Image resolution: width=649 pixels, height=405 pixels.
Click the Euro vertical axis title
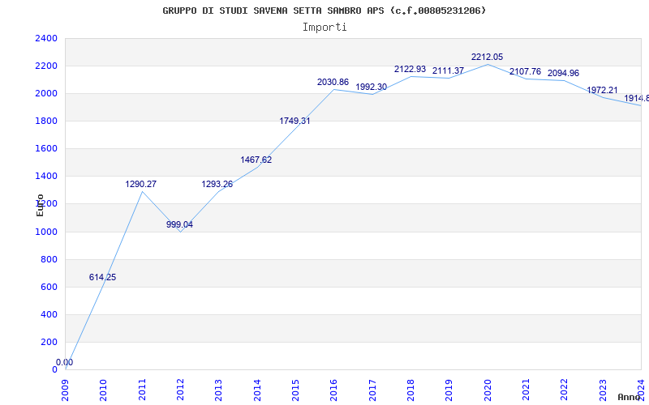click(x=40, y=205)
